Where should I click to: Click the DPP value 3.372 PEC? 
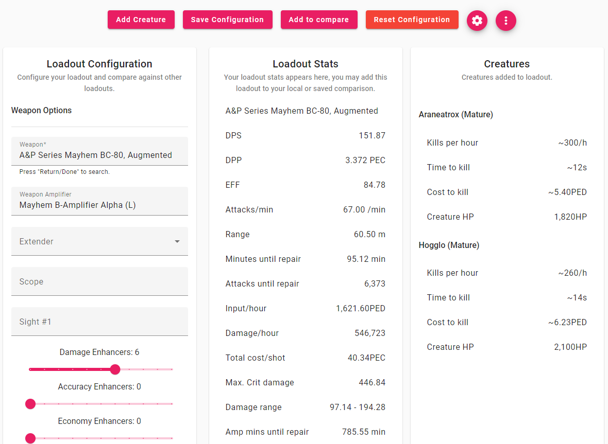[365, 160]
